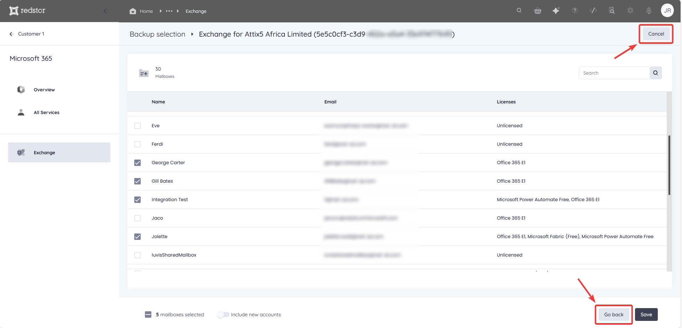
Task: Open notifications bell icon
Action: (x=649, y=11)
